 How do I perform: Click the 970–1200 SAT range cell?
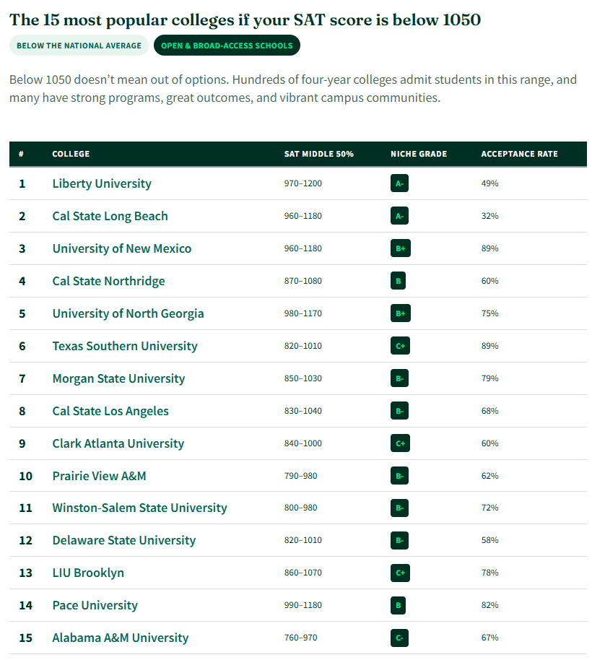tap(303, 183)
